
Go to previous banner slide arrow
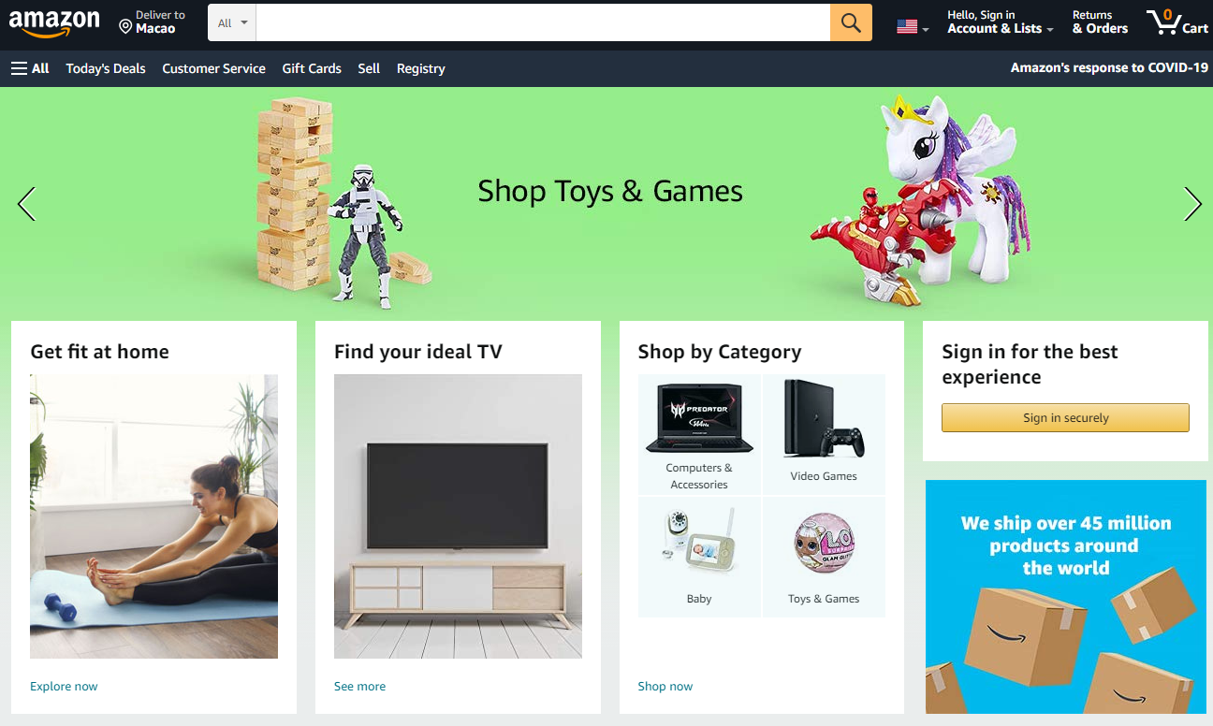[x=26, y=204]
